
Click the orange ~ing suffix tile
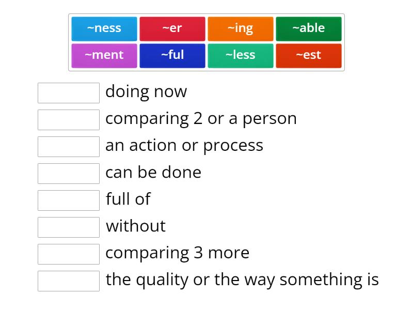[x=241, y=29]
